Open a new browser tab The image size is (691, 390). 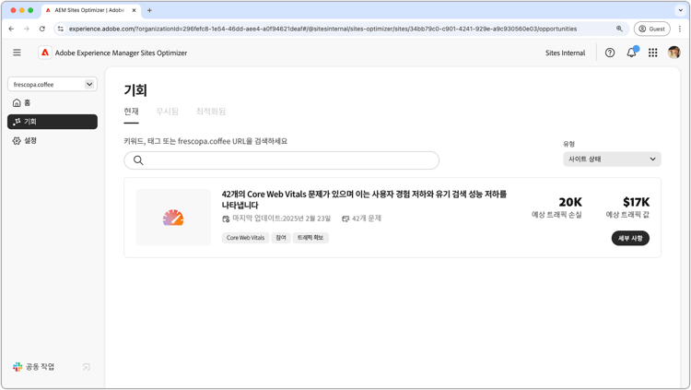pos(149,10)
